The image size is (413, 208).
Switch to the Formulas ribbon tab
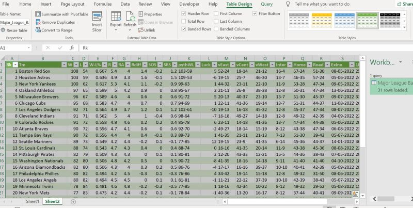click(102, 4)
